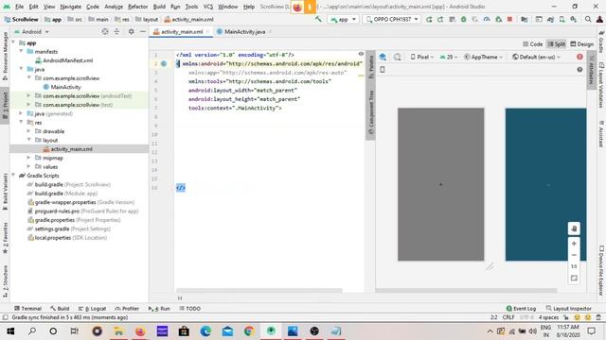Open the File menu
606x340 pixels.
[19, 7]
